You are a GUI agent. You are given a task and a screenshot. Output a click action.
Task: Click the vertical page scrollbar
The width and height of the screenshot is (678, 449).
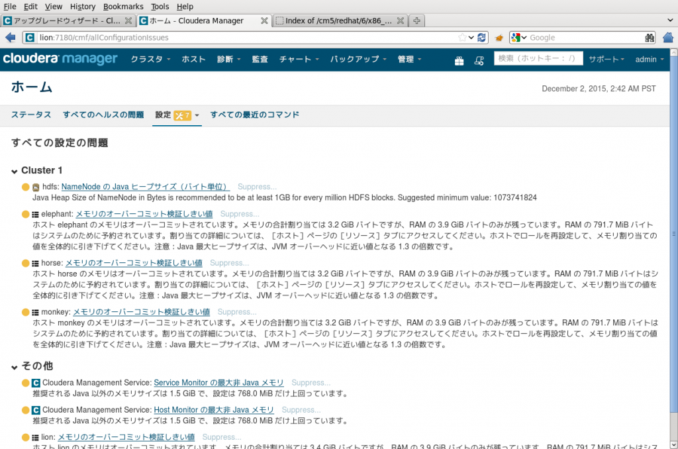(x=673, y=234)
